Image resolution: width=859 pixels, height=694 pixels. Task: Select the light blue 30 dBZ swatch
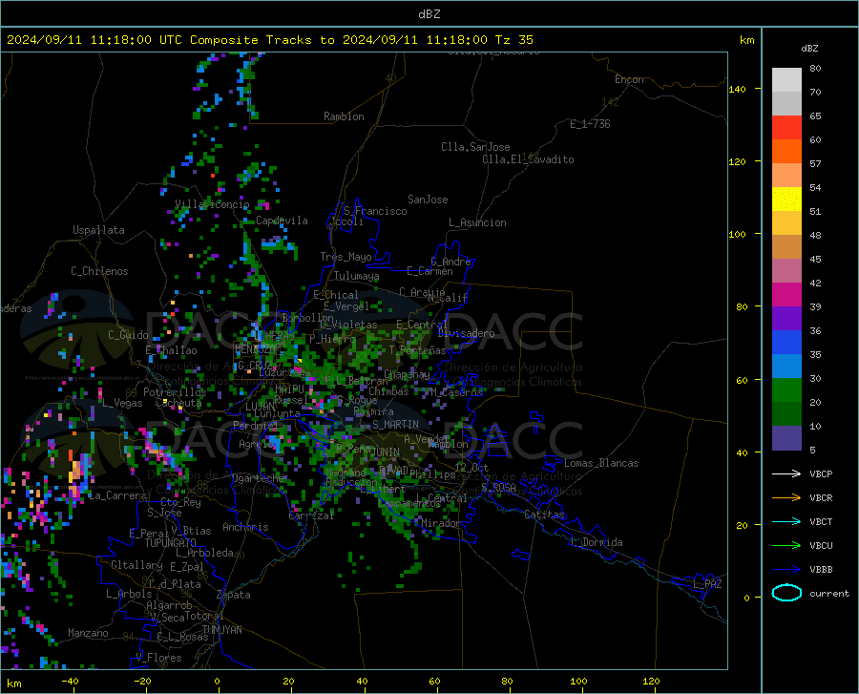(786, 367)
